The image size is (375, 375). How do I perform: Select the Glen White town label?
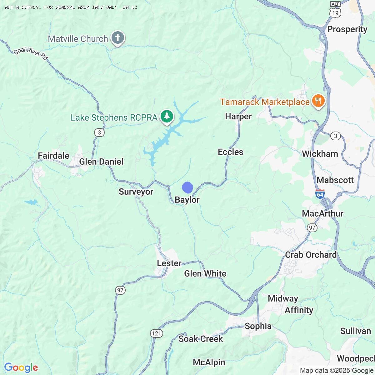click(x=205, y=273)
